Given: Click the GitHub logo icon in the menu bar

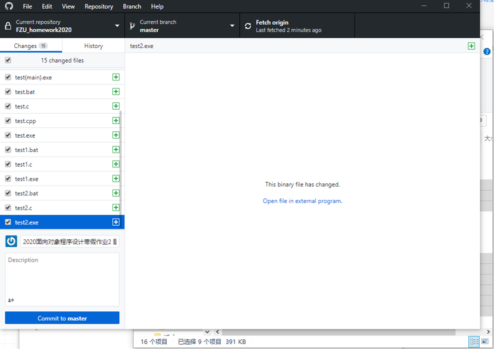Looking at the screenshot, I should click(x=9, y=6).
